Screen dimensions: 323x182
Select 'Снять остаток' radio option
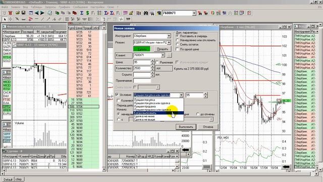click(177, 44)
